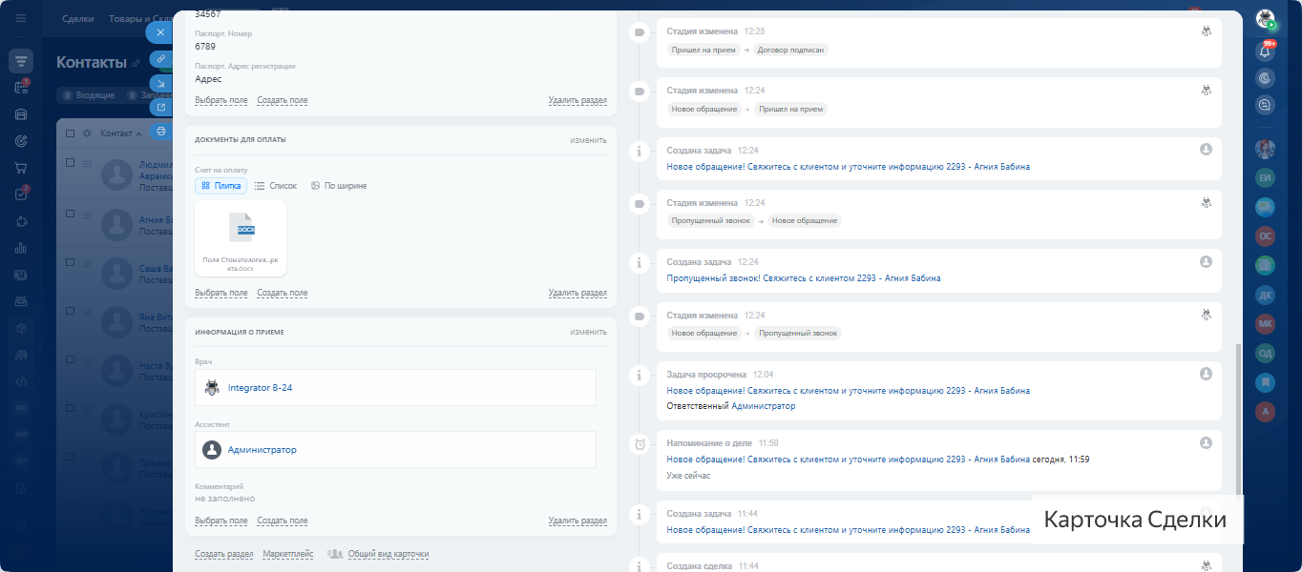
Task: Check the Людмил contact row checkbox
Action: point(70,163)
